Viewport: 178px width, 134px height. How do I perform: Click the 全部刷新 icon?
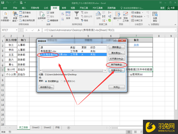[42, 14]
